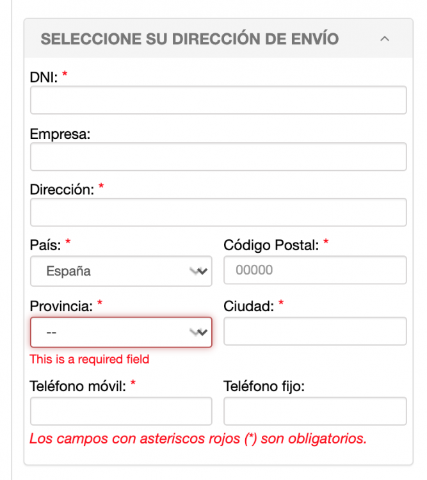Select the Dirección input field
Viewport: 427px width, 480px height.
click(218, 212)
